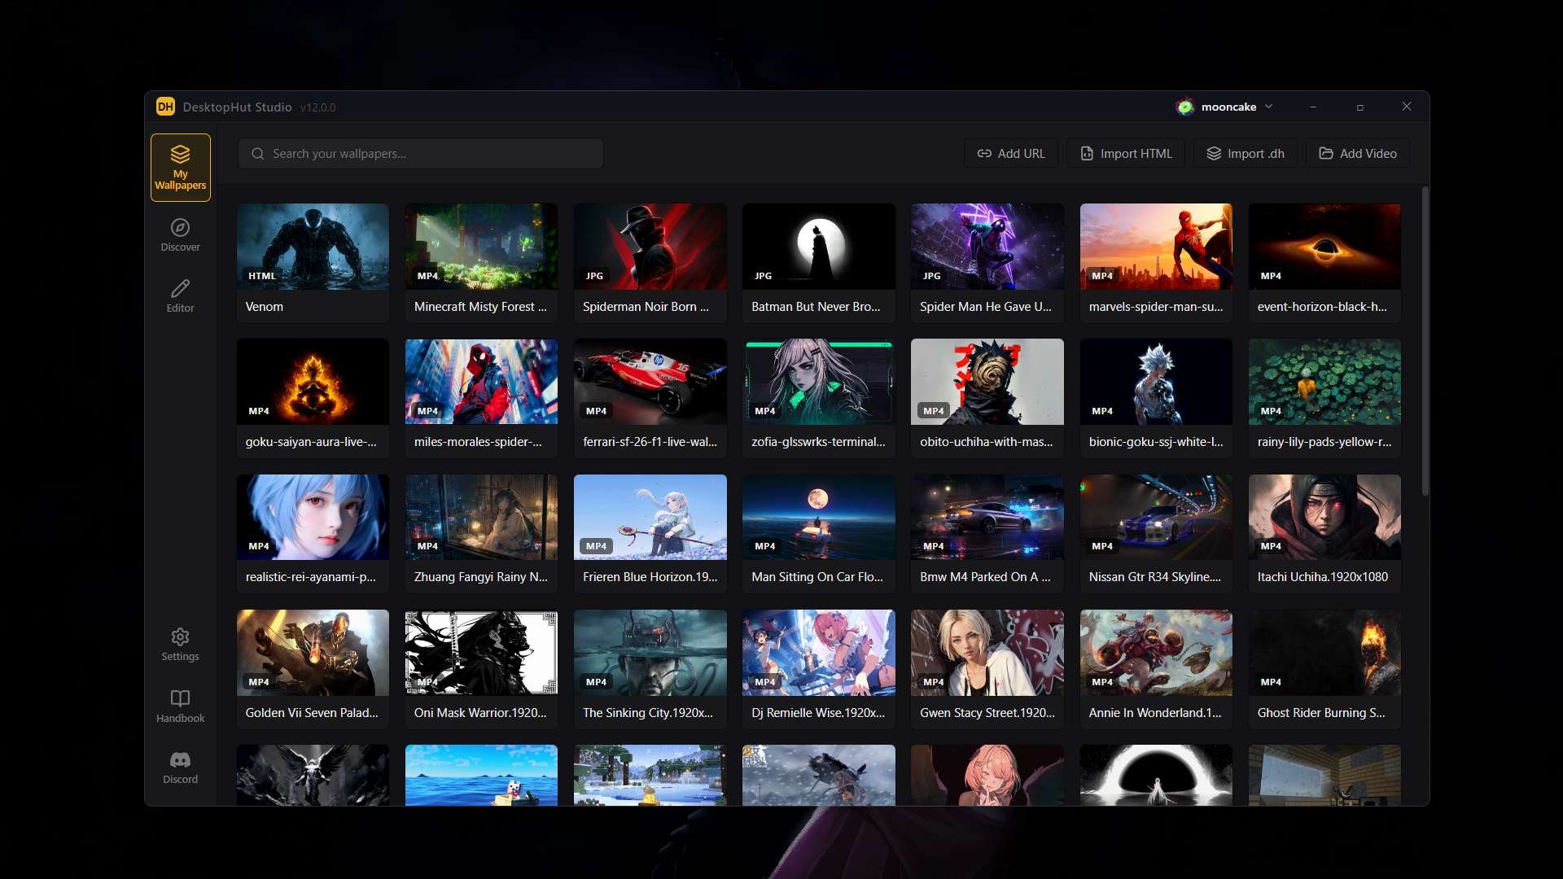Select the Venom wallpaper thumbnail

(313, 247)
